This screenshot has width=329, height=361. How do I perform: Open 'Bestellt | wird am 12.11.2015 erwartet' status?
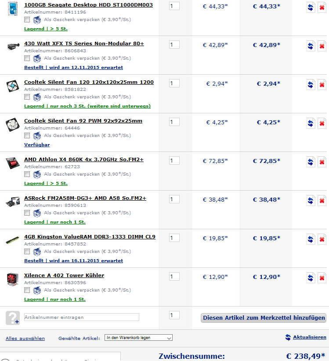(73, 68)
